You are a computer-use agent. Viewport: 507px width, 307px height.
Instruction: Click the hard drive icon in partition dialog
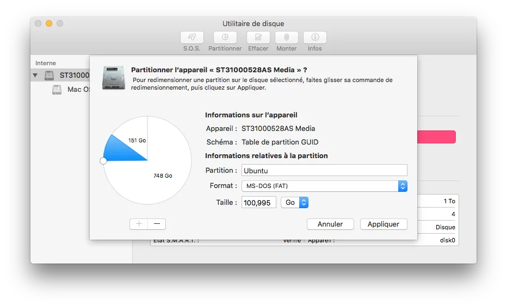114,78
